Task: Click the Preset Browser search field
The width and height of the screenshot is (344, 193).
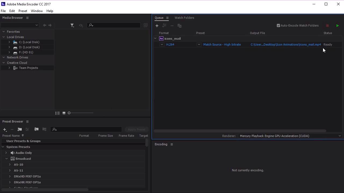Action: (x=88, y=129)
